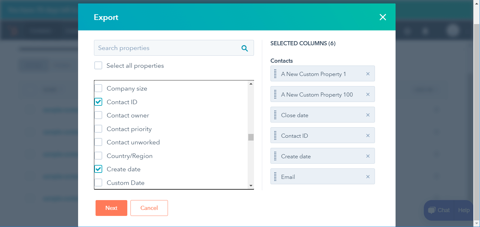Viewport: 480px width, 227px height.
Task: Check the "Contact owner" property
Action: [98, 115]
